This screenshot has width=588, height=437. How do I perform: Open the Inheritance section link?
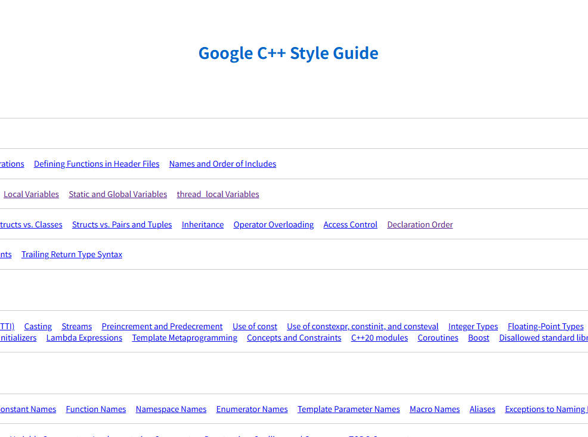203,224
